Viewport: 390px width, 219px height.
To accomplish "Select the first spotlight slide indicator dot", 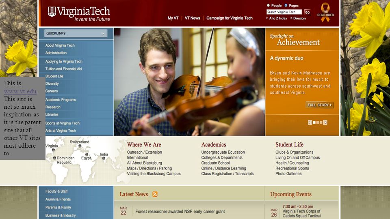I will point(314,122).
